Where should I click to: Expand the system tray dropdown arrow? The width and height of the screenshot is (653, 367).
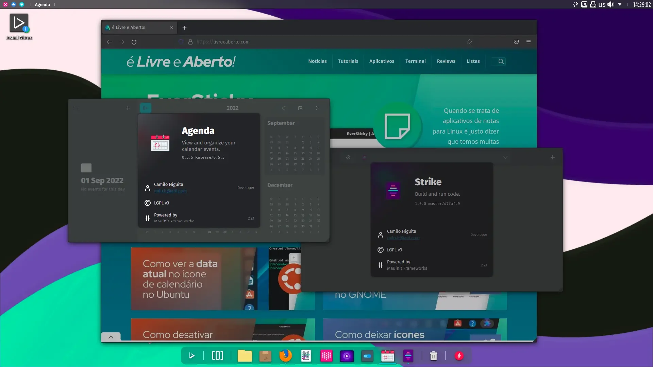620,4
